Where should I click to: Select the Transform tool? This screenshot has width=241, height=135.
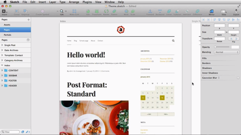97,12
